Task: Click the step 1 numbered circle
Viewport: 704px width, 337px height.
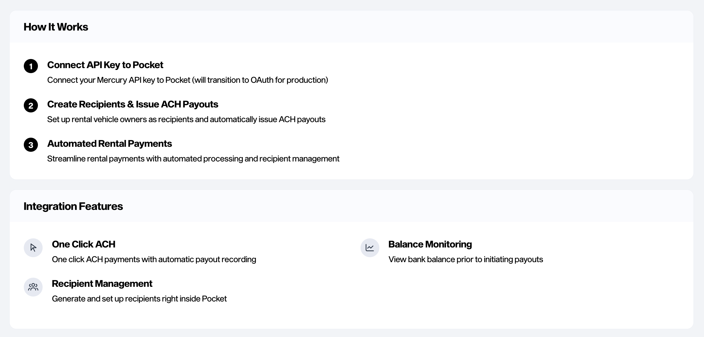Action: [31, 66]
